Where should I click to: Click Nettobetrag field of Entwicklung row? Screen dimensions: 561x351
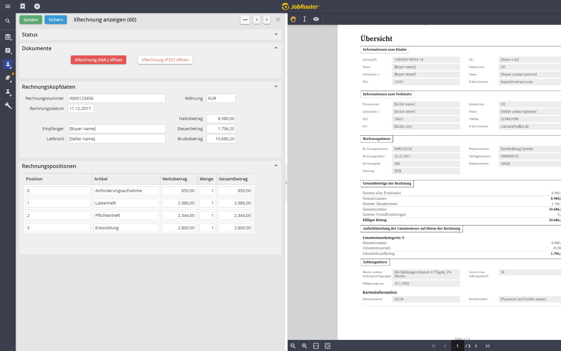(179, 228)
